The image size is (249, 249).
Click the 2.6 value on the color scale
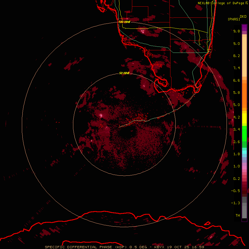tap(237, 142)
